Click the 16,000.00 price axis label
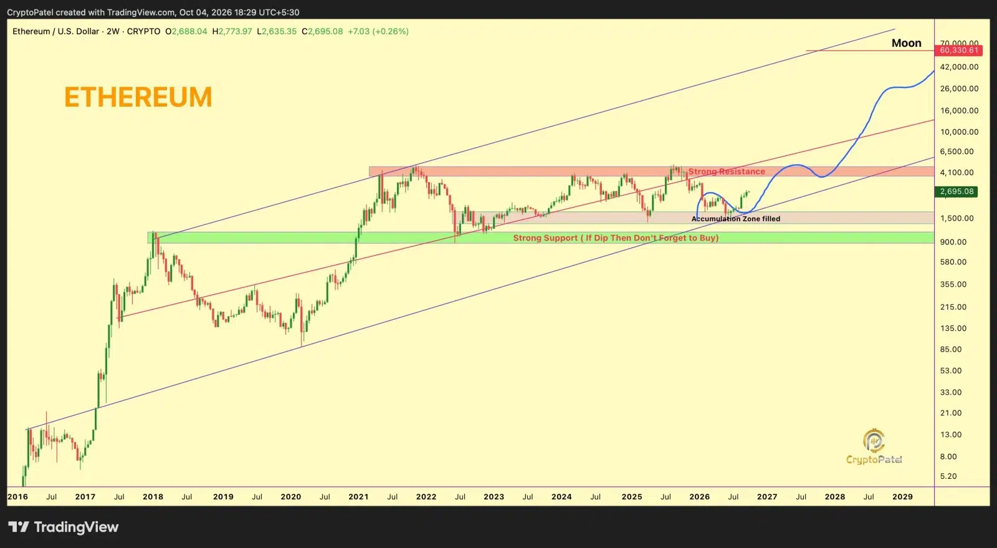 pos(960,110)
